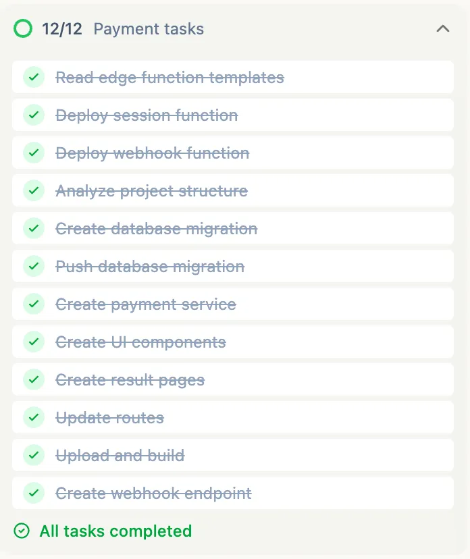Viewport: 470px width, 559px height.
Task: Click the checkmark icon for Deploy webhook function
Action: click(x=34, y=153)
